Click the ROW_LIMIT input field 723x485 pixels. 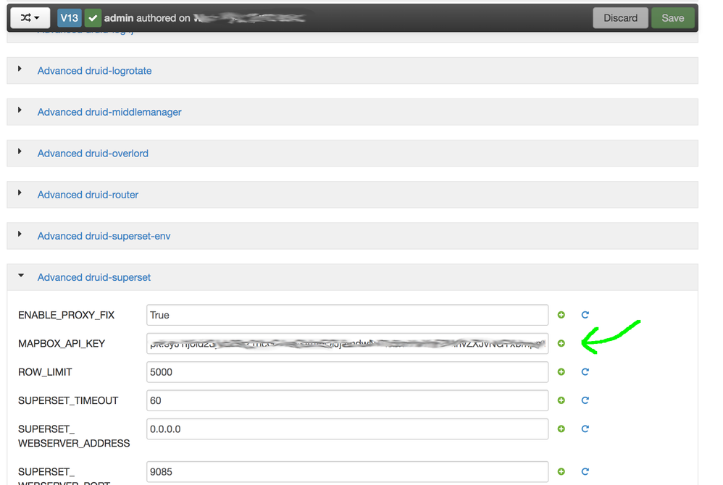[x=347, y=372]
